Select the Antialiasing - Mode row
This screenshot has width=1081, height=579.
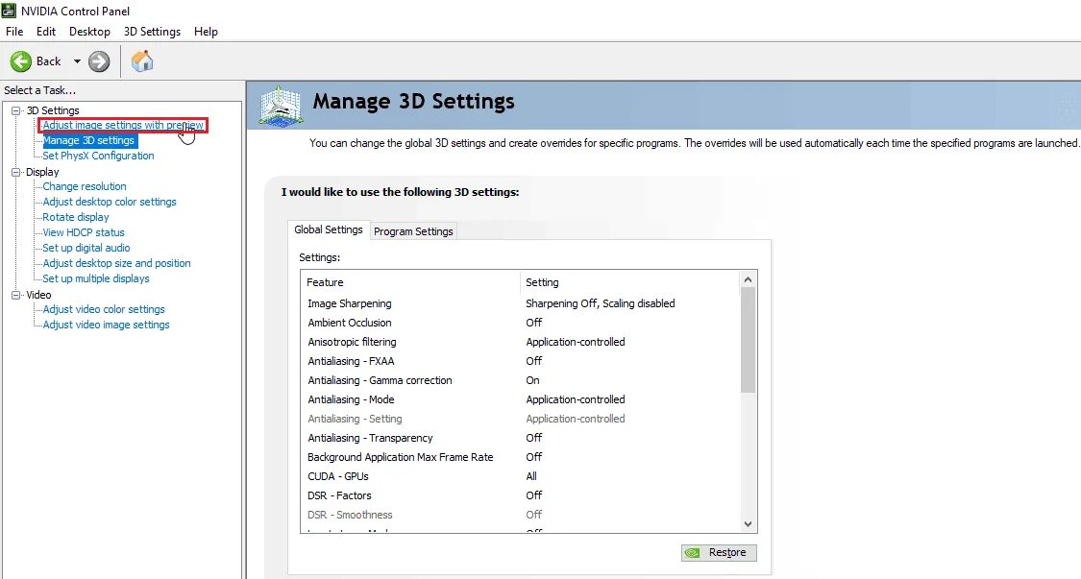[x=520, y=400]
